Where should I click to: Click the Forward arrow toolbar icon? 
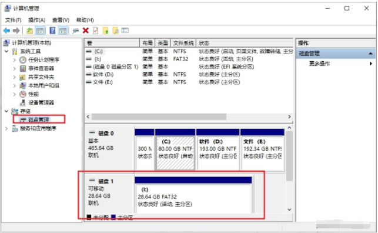(16, 31)
